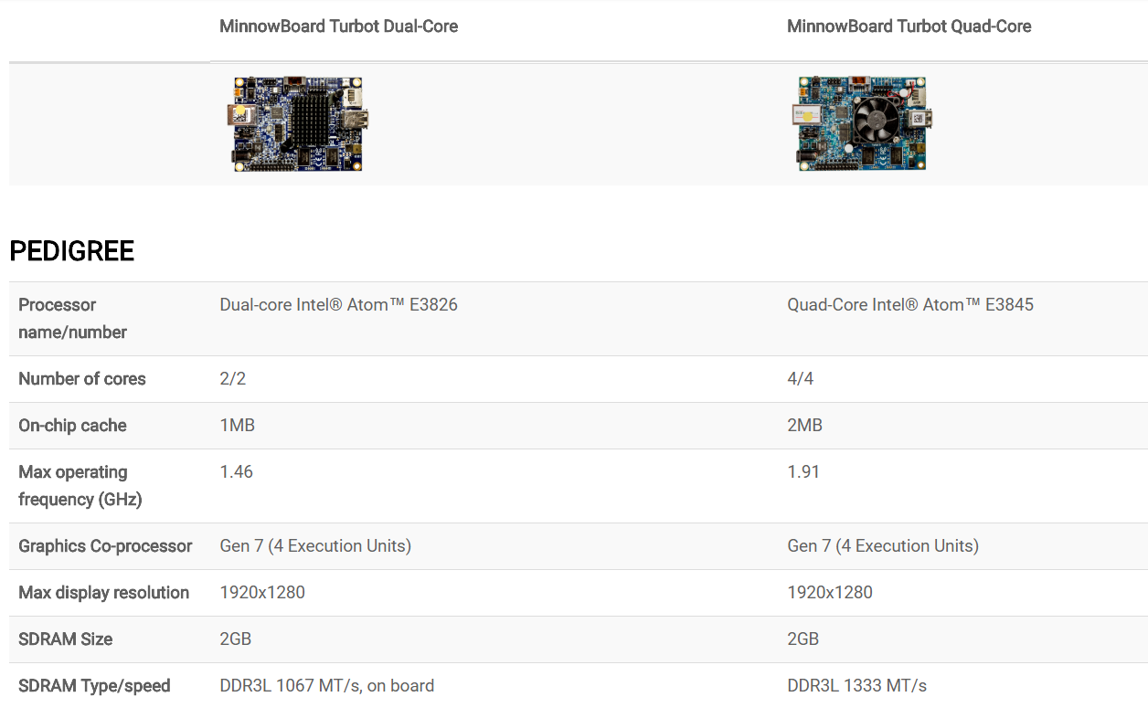Click the MinnowBoard Turbot Dual-Core board image

click(x=298, y=124)
